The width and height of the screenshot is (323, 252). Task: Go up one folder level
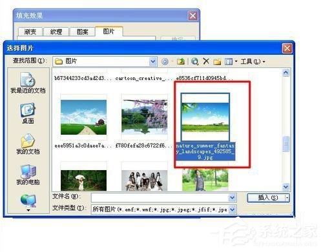pos(181,62)
